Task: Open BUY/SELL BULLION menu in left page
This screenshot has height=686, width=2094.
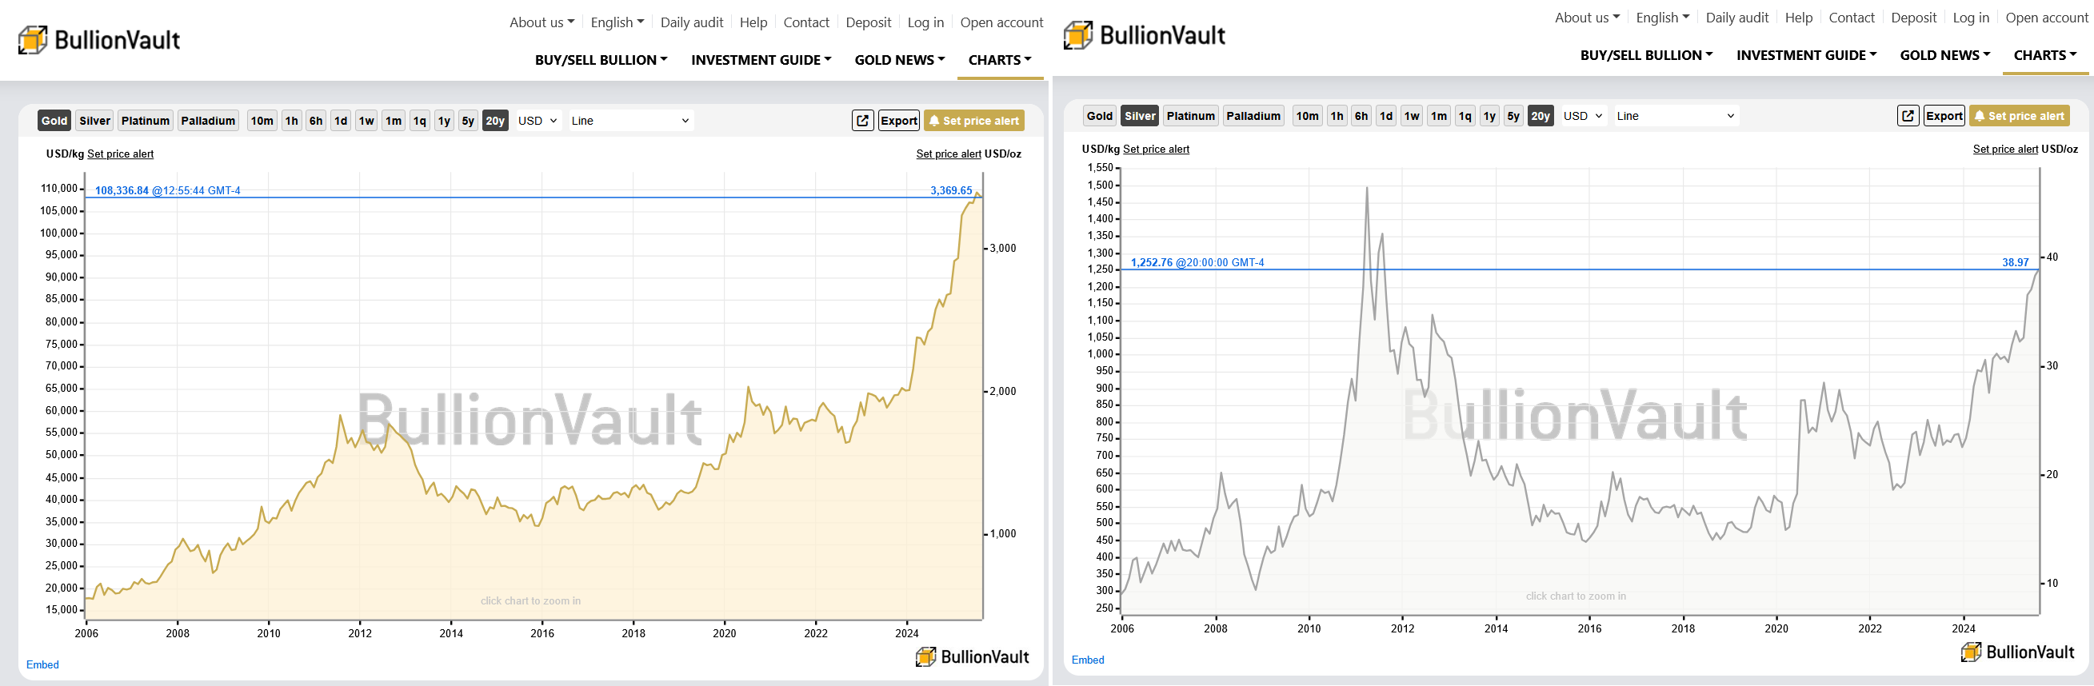Action: click(x=601, y=60)
